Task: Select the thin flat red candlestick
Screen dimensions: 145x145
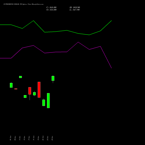Action: tap(16, 89)
